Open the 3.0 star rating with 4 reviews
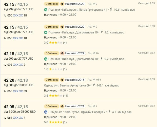 55,43
